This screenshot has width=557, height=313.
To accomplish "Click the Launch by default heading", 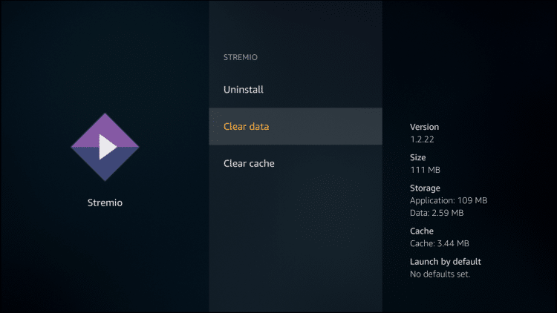I will (x=446, y=262).
